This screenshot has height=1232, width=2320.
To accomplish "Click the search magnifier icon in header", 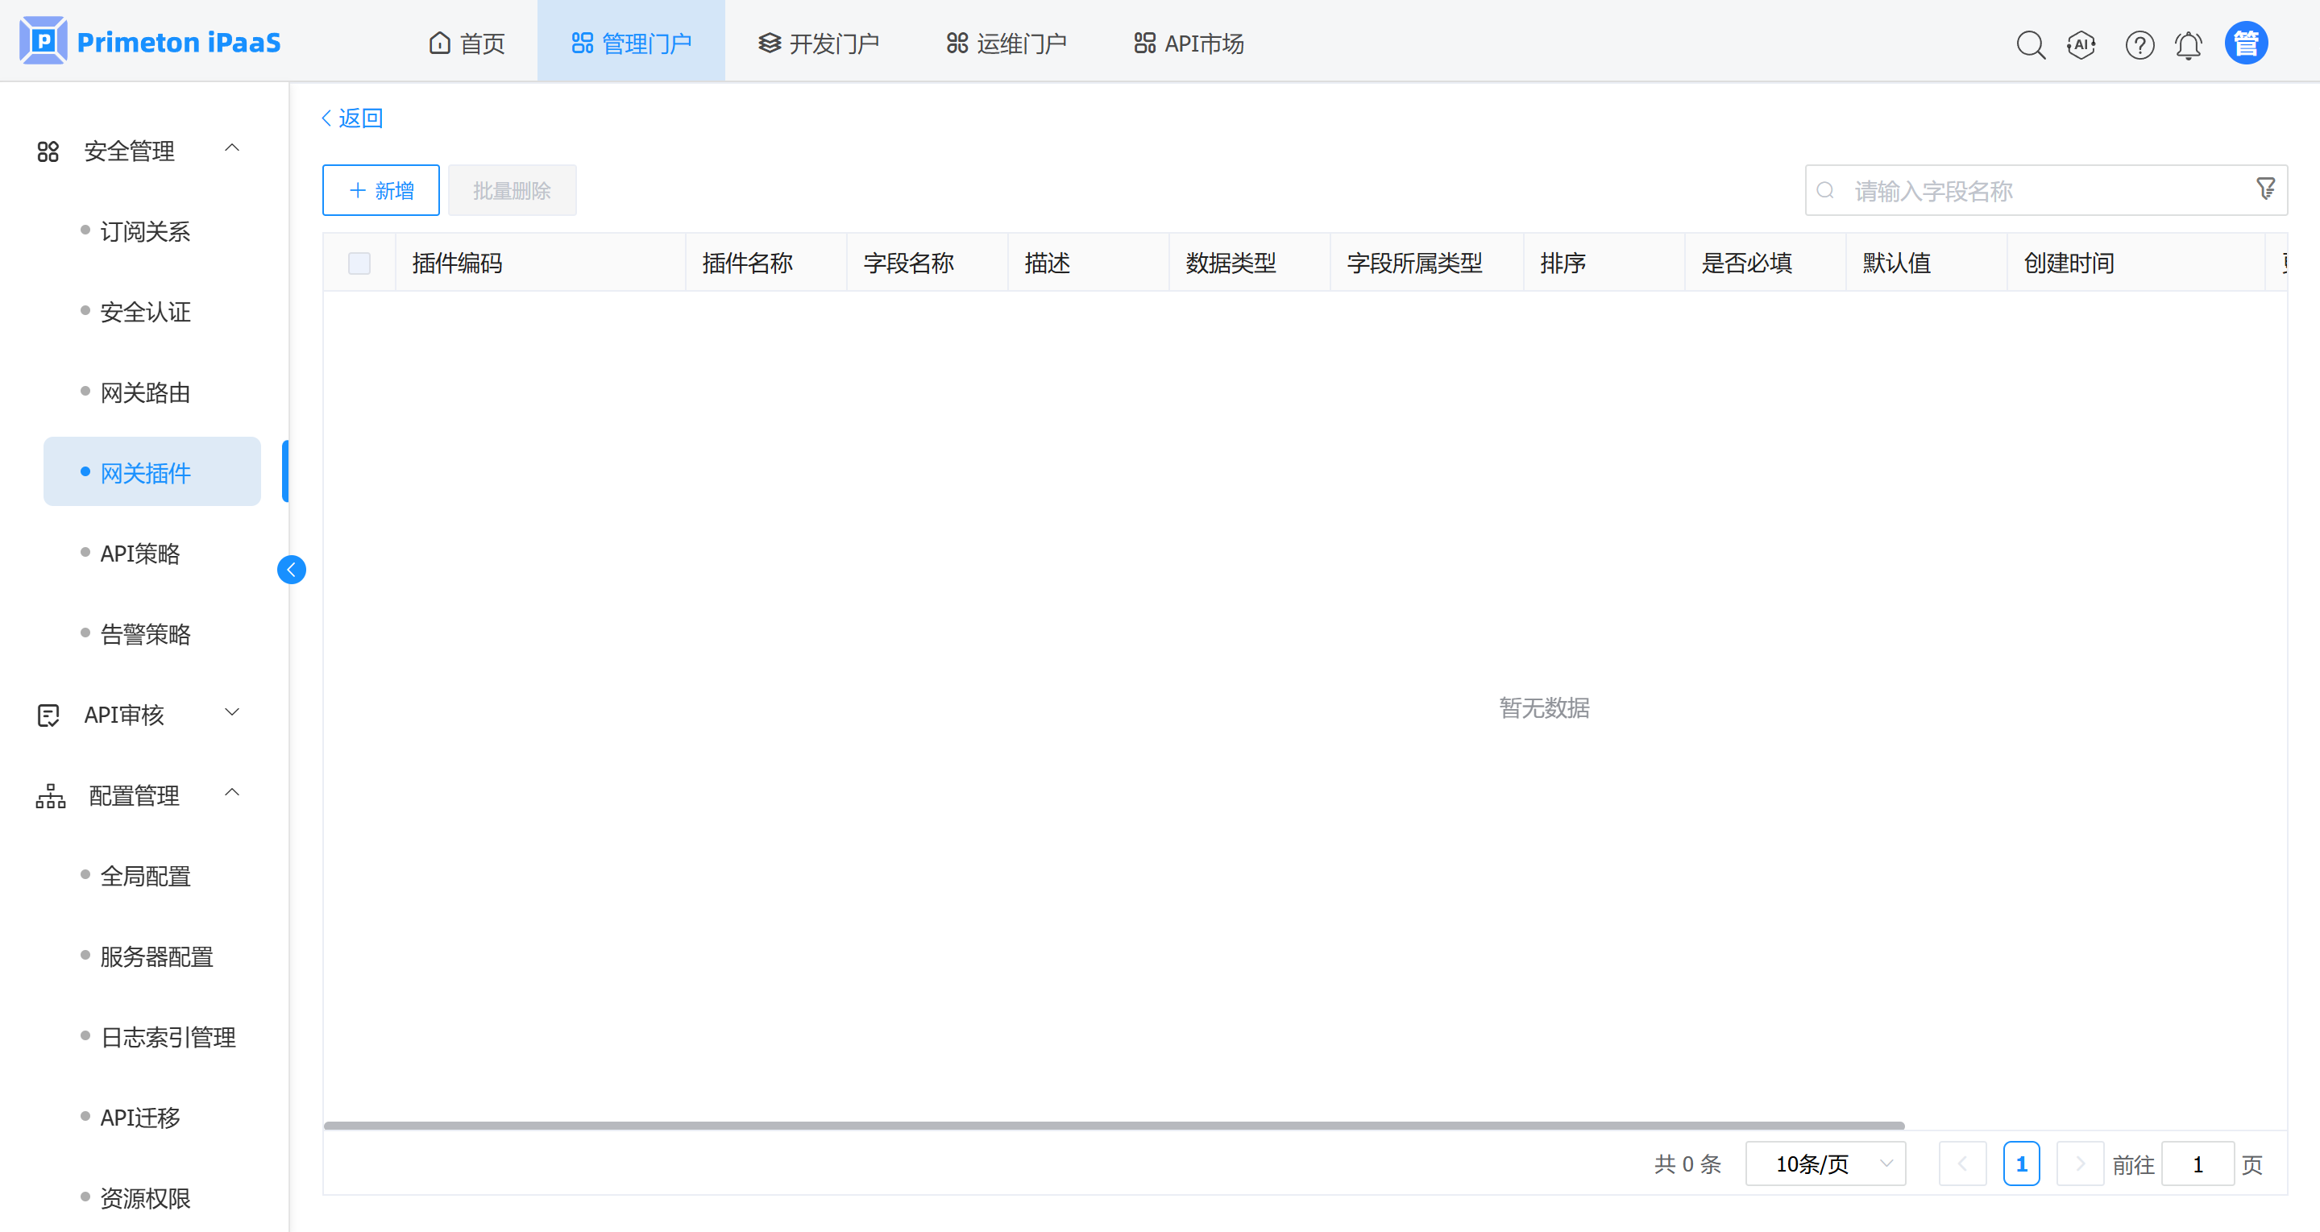I will 2030,44.
